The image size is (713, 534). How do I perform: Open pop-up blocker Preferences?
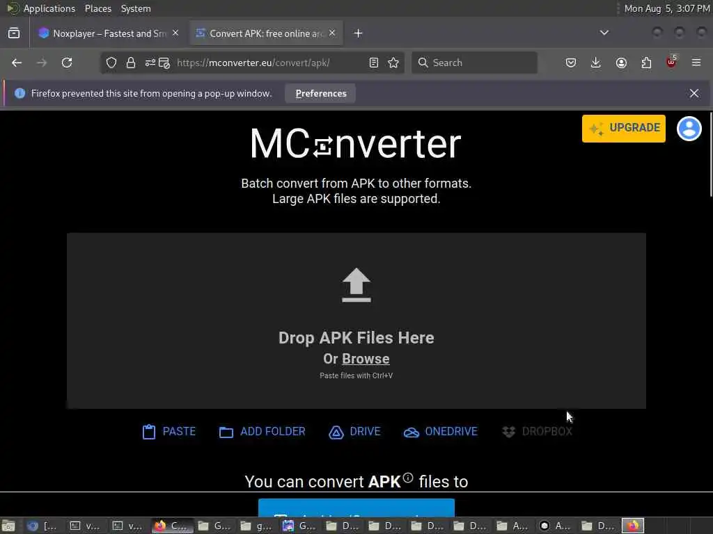click(320, 94)
